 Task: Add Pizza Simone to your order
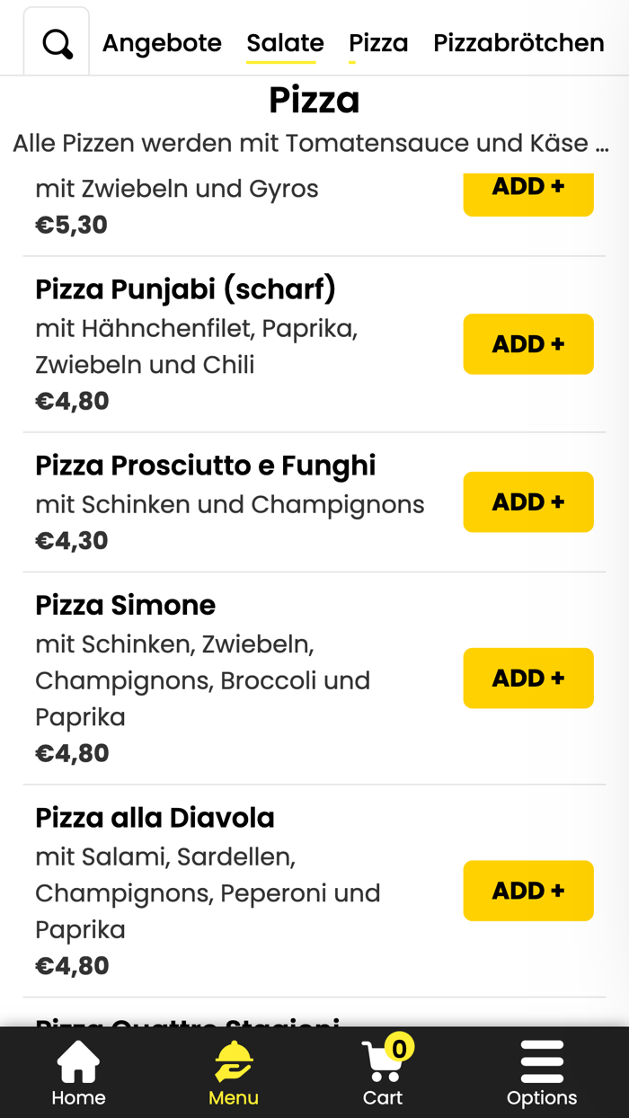coord(527,678)
